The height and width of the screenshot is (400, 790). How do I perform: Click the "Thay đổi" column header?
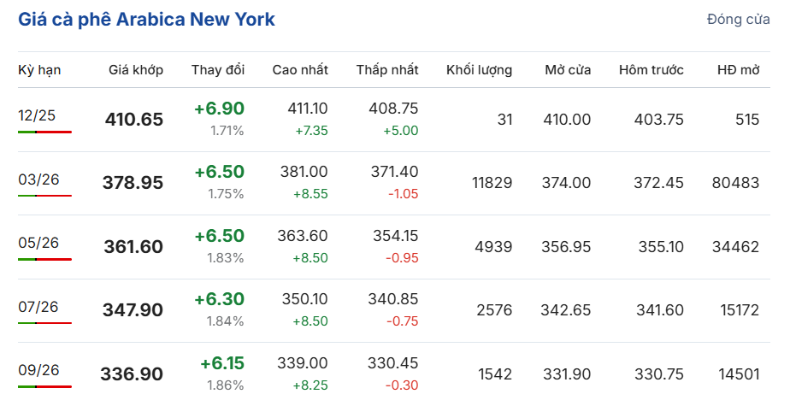pos(218,70)
